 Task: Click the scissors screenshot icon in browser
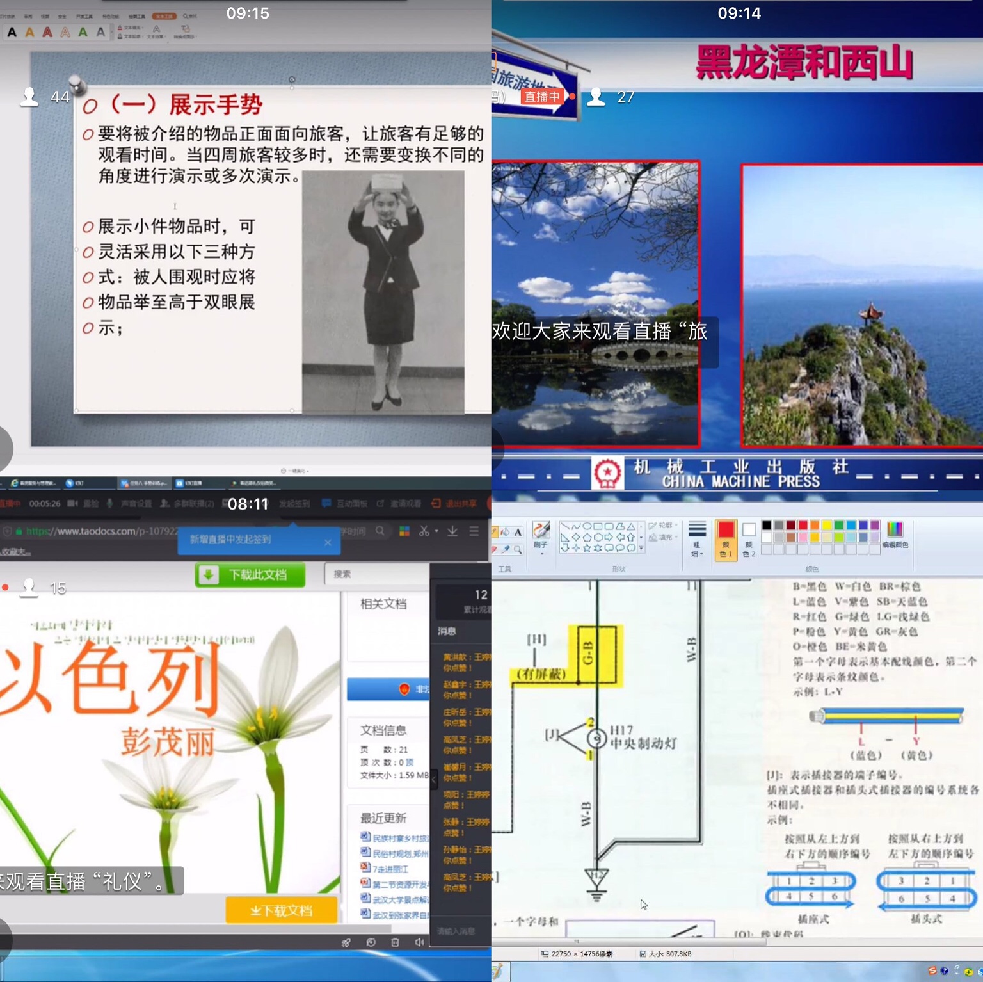[424, 531]
